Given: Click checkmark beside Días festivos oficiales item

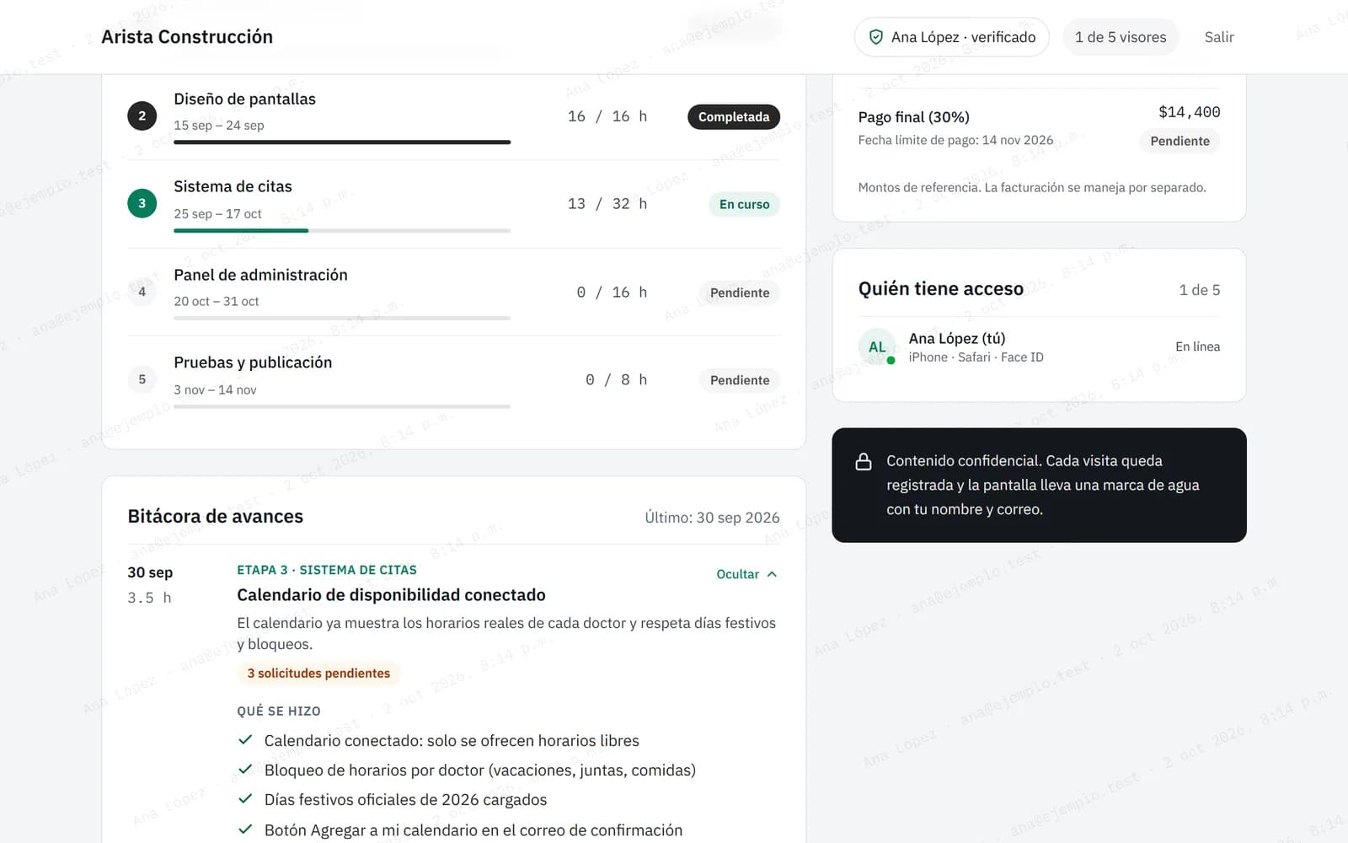Looking at the screenshot, I should pyautogui.click(x=245, y=799).
